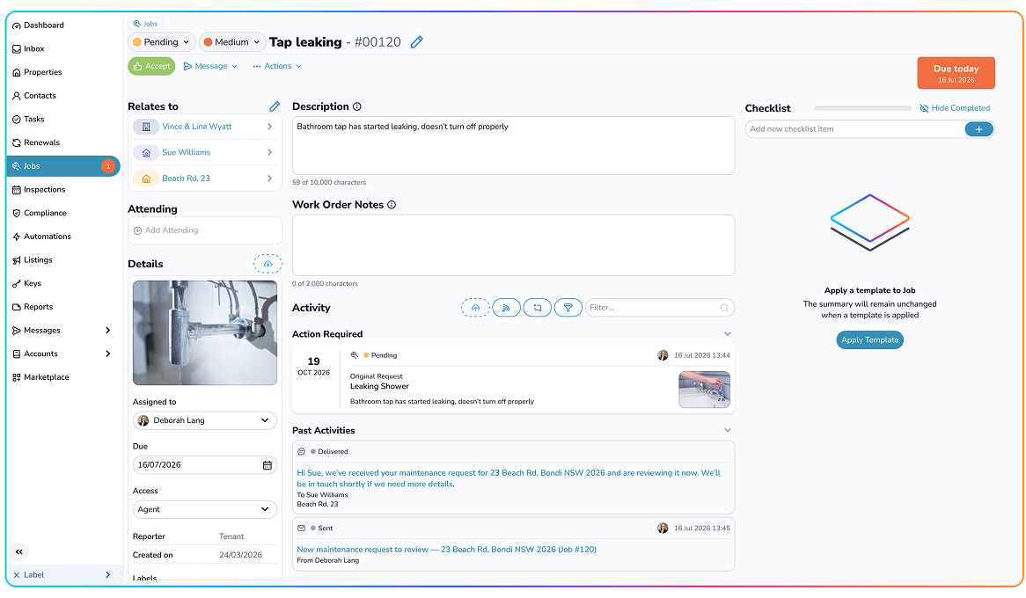
Task: Edit Relates to with pencil icon
Action: click(275, 106)
